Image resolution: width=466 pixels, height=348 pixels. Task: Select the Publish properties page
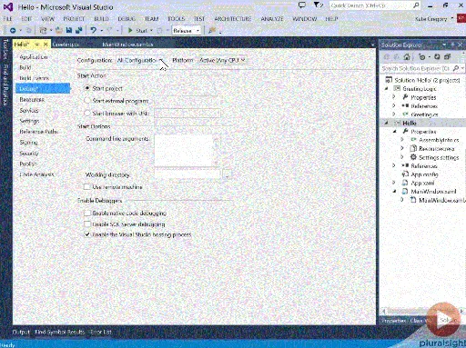click(x=28, y=164)
